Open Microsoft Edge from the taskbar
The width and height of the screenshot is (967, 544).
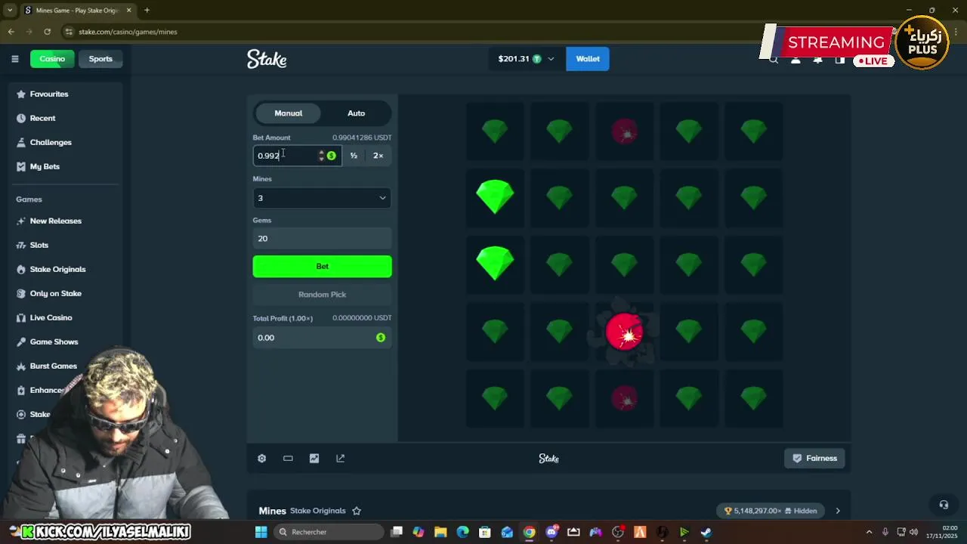pyautogui.click(x=462, y=532)
